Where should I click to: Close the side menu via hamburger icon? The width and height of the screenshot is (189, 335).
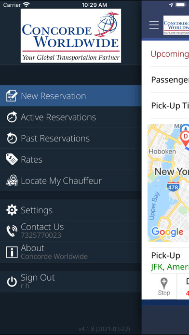[154, 25]
